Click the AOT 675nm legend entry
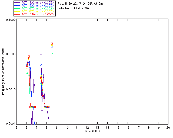Screen dimensions: 173x138 tap(34, 8)
